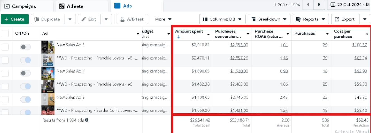Open the date range picker

pos(349,5)
